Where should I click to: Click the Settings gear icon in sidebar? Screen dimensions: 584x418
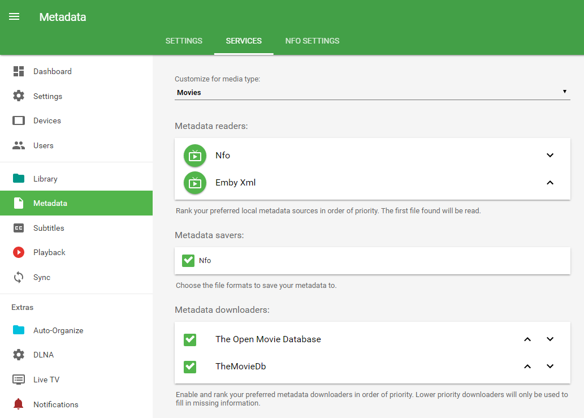[19, 96]
